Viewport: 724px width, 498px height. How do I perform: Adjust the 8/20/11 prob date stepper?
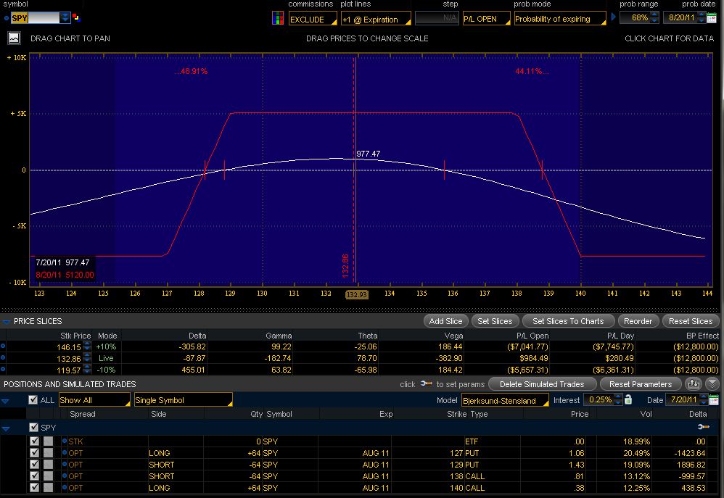click(x=702, y=17)
